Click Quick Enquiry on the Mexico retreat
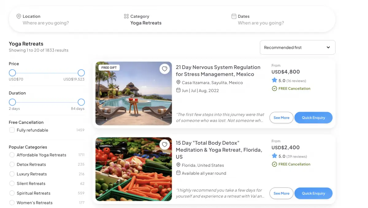 point(313,117)
